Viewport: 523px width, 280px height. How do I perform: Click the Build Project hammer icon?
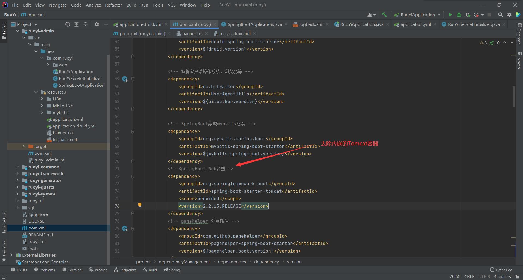coord(384,15)
